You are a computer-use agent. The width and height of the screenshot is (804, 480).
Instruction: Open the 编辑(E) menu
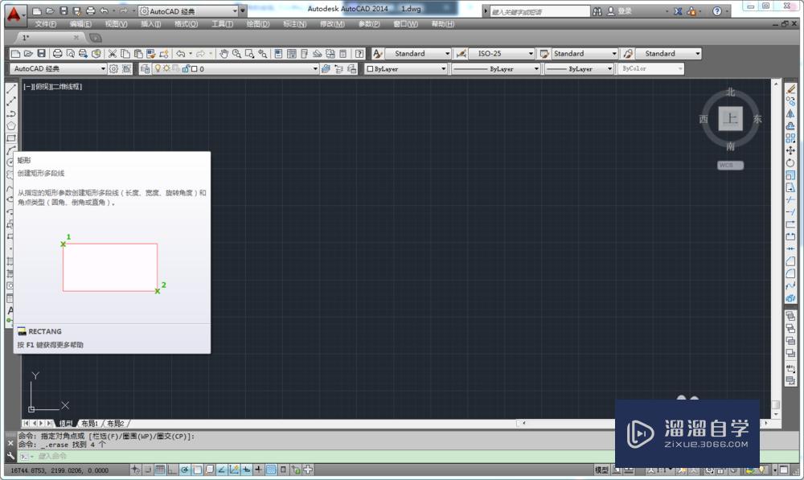80,24
